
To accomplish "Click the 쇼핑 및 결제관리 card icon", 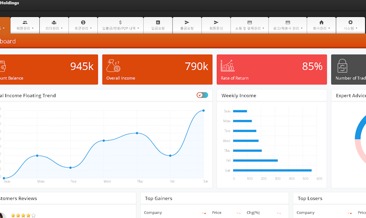I will coord(249,22).
